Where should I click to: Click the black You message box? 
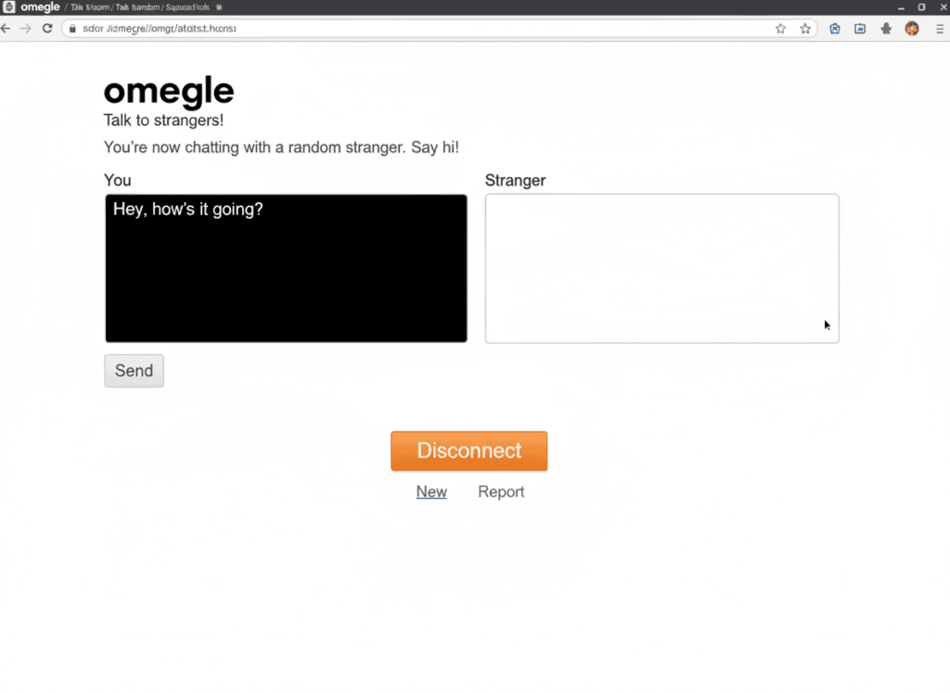click(286, 267)
